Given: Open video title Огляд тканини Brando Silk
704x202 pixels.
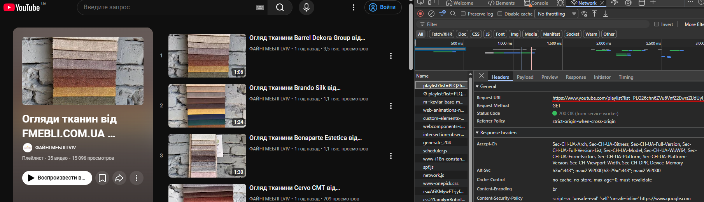Looking at the screenshot, I should tap(295, 88).
